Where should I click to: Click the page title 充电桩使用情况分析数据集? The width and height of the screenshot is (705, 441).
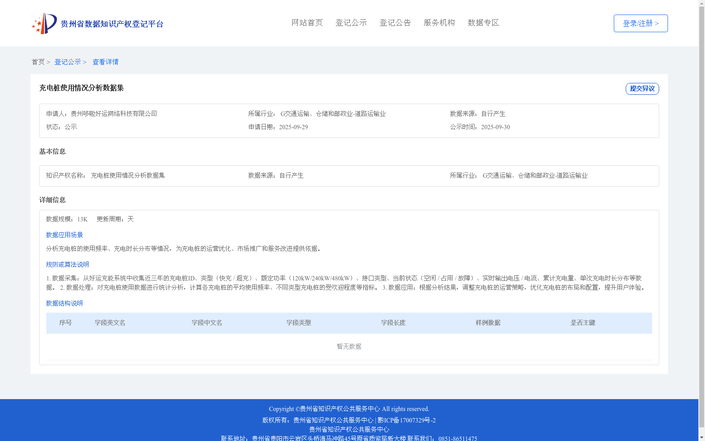coord(82,88)
